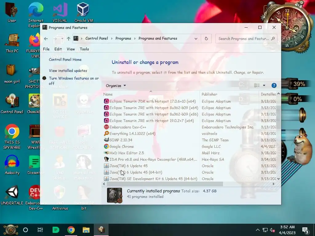Select the Embarcadero Dev-C++ list icon
The image size is (315, 236).
point(106,127)
